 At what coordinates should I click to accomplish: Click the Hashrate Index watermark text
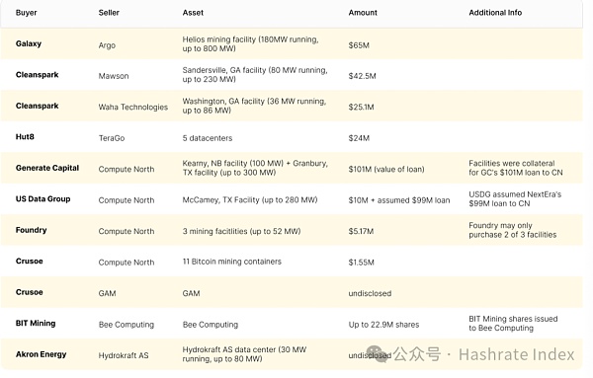coord(516,354)
